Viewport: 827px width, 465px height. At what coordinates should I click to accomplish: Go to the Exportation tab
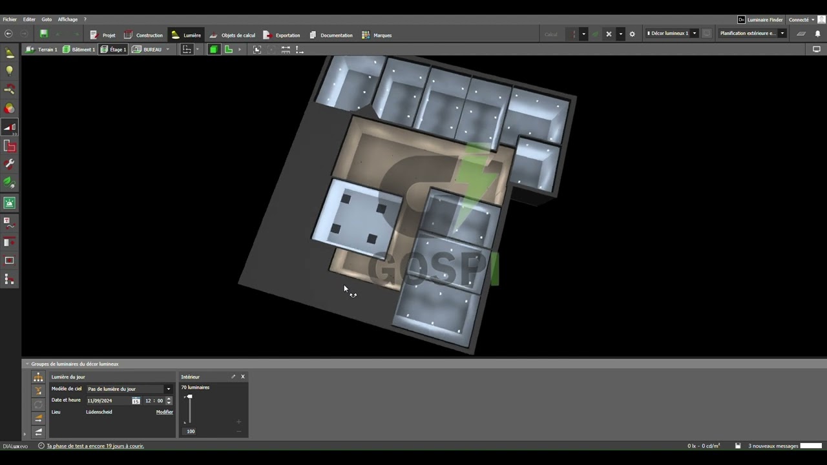point(282,35)
